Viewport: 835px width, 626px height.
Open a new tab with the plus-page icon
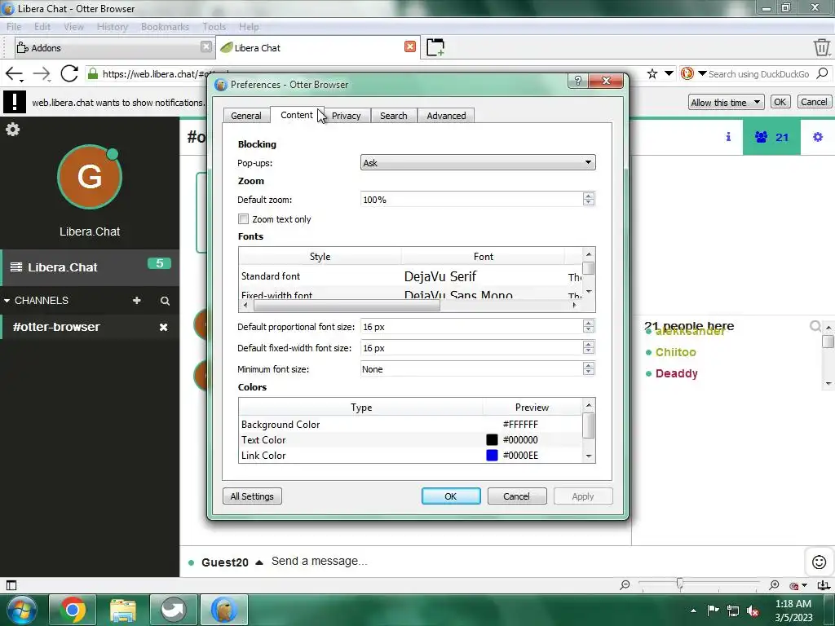(x=435, y=47)
